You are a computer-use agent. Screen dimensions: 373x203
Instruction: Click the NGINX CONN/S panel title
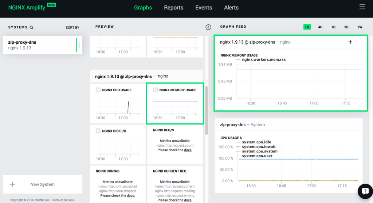(x=107, y=171)
